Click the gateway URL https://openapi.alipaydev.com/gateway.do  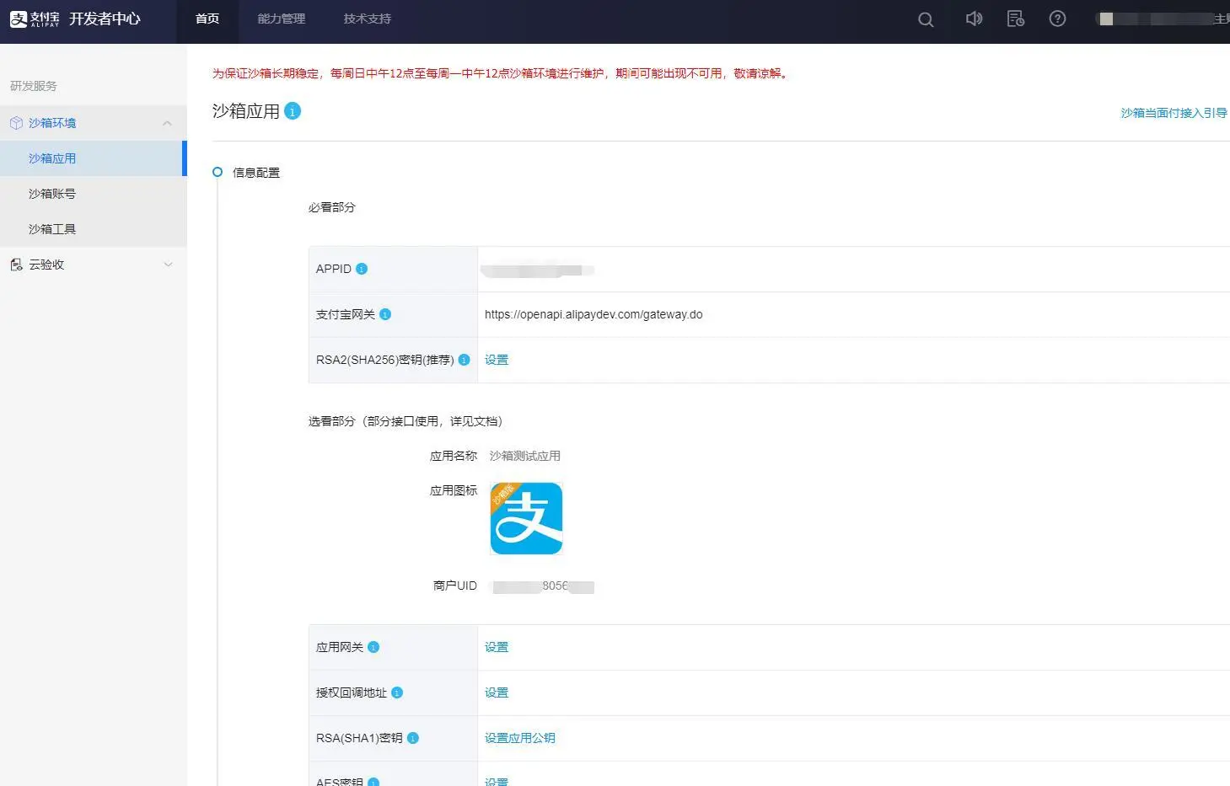click(594, 314)
